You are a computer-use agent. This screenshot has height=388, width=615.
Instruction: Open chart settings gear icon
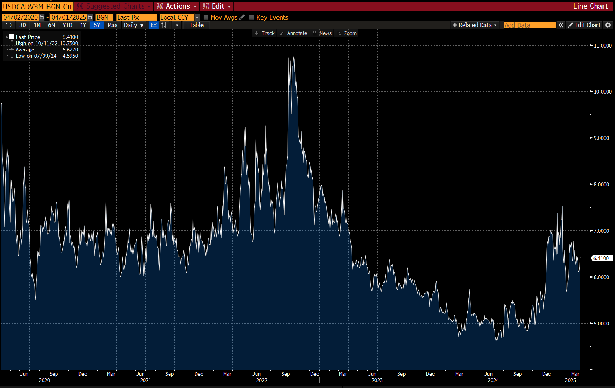pos(608,25)
